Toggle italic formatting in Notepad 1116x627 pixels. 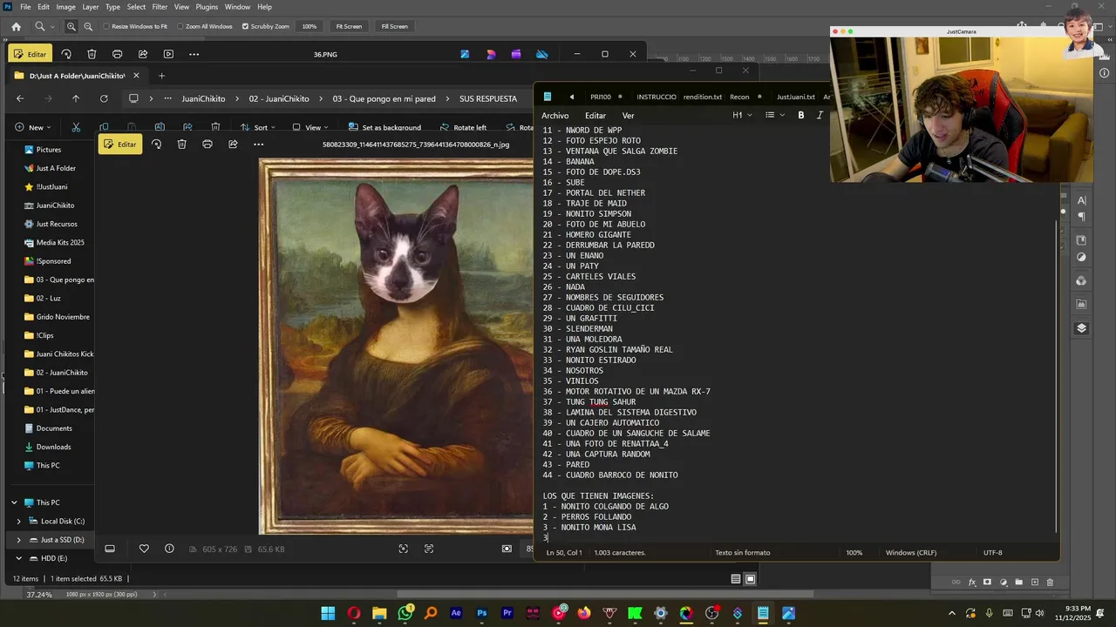820,115
